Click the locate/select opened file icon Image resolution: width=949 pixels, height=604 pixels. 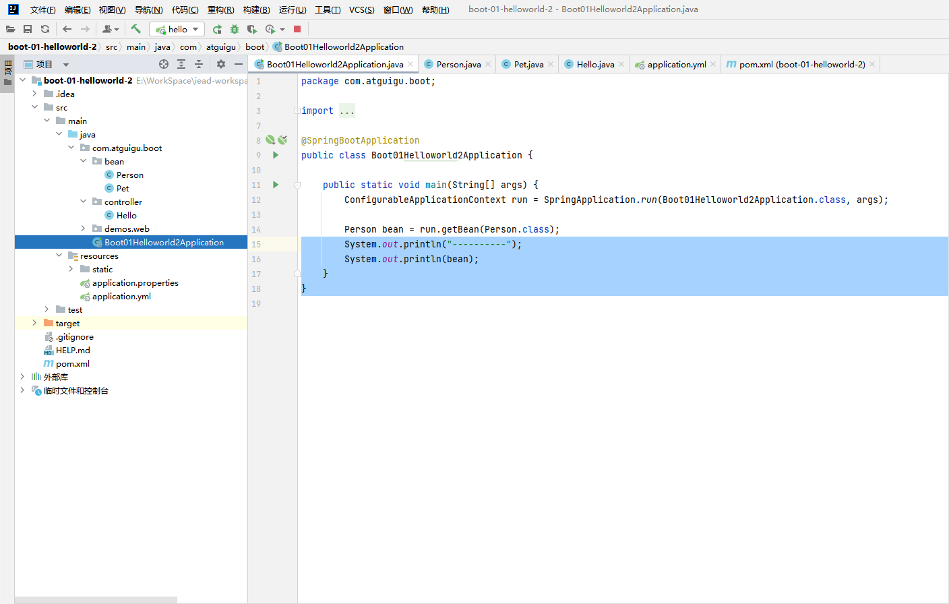click(164, 64)
